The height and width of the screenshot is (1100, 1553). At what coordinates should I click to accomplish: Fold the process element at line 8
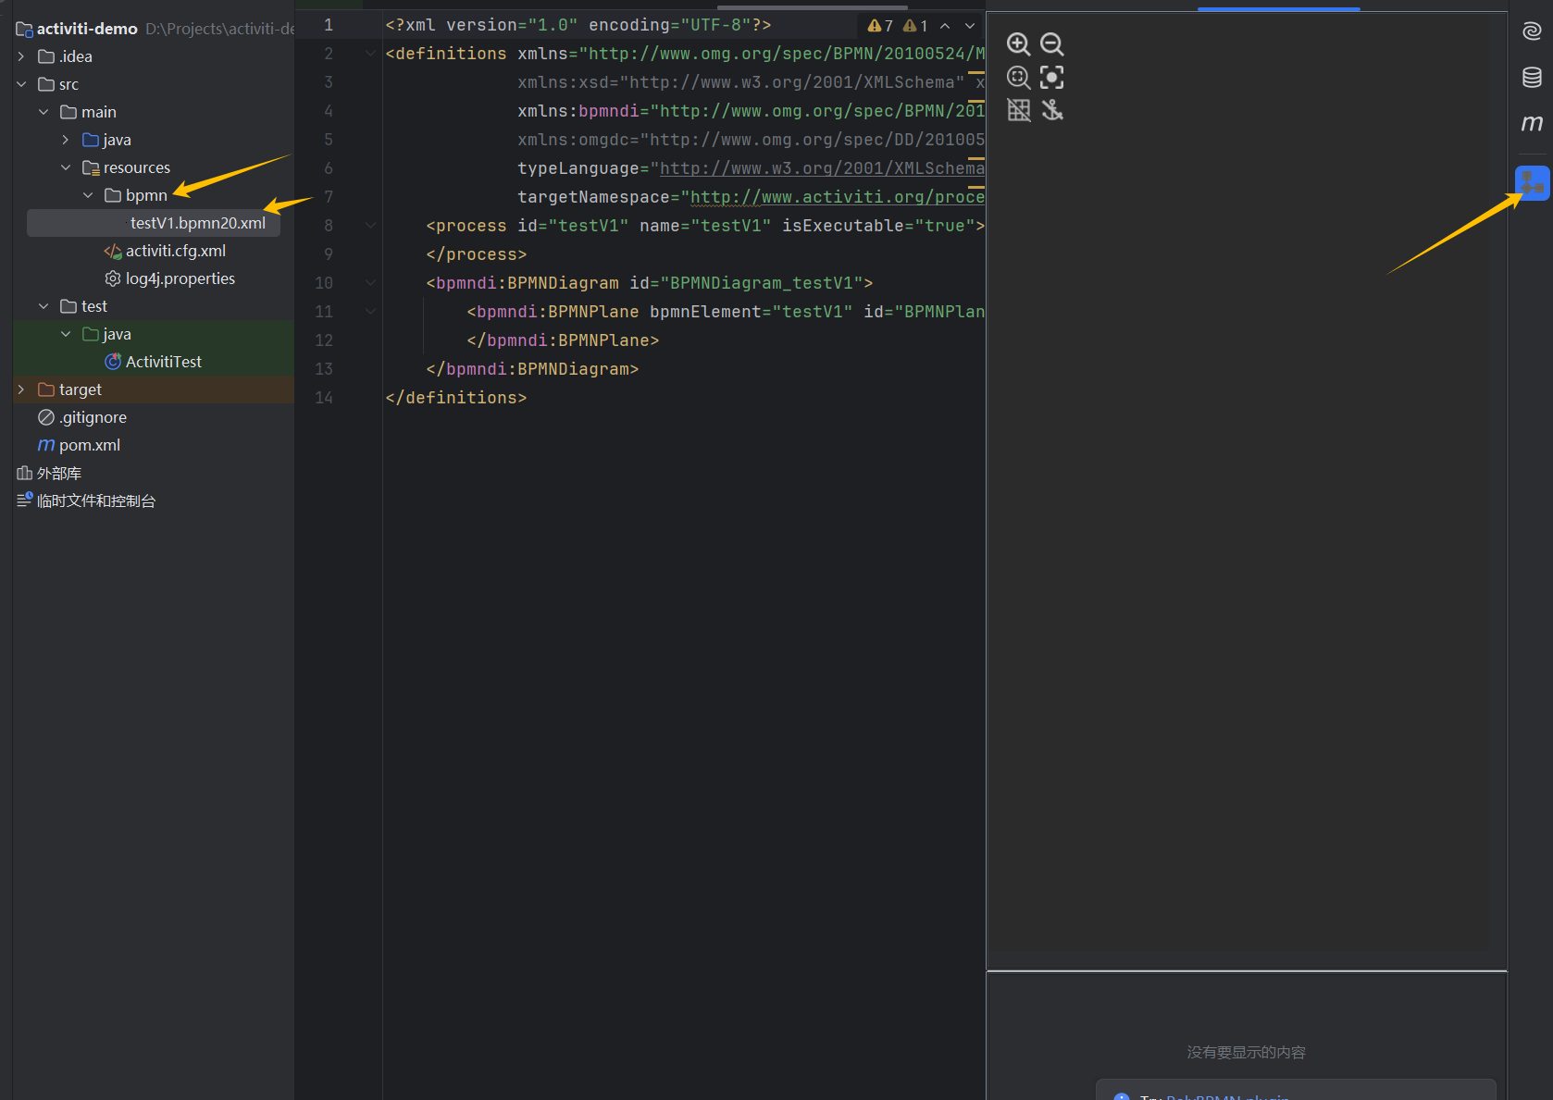tap(370, 226)
